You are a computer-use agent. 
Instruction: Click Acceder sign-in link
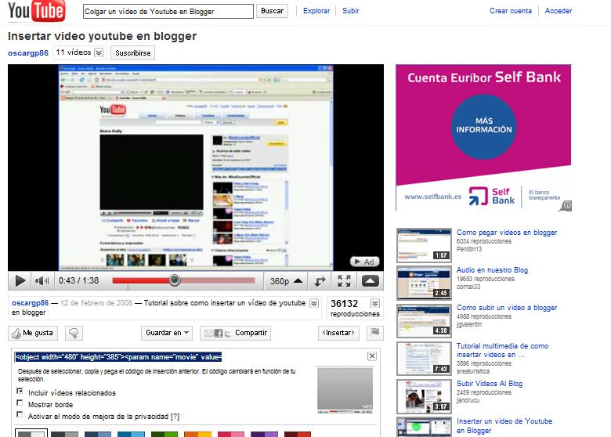coord(558,11)
